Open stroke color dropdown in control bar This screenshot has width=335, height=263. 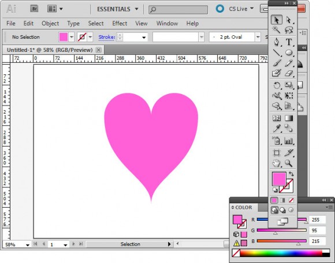[90, 37]
